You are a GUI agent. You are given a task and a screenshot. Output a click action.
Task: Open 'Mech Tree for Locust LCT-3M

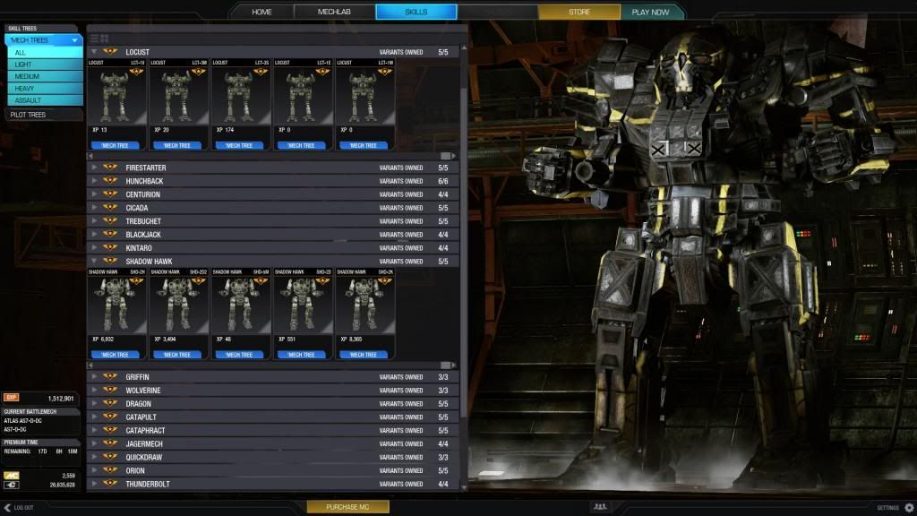coord(177,146)
